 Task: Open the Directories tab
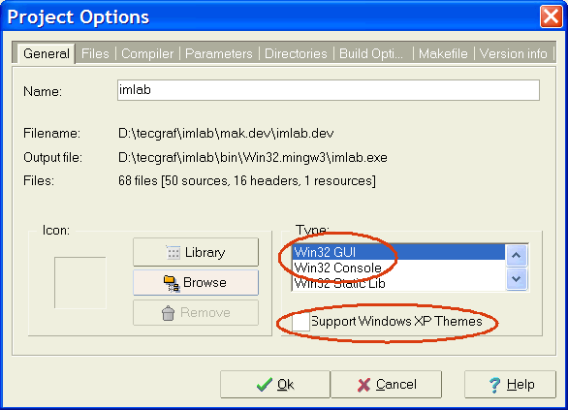pyautogui.click(x=296, y=53)
